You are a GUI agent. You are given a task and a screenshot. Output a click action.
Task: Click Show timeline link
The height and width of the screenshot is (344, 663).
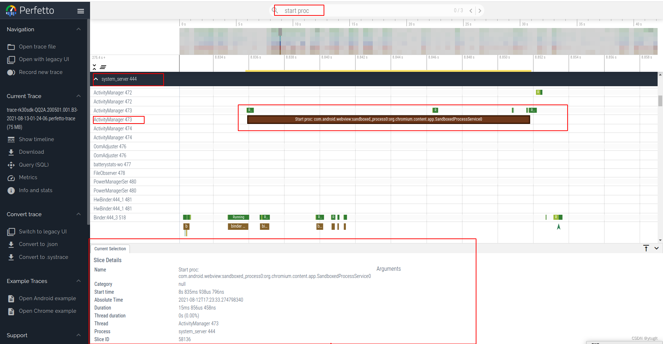tap(36, 139)
